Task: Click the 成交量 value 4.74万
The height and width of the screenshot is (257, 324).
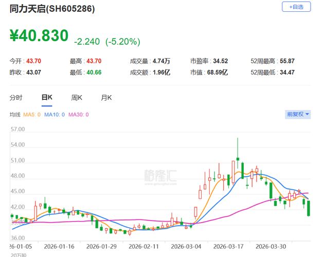Action: pyautogui.click(x=161, y=61)
